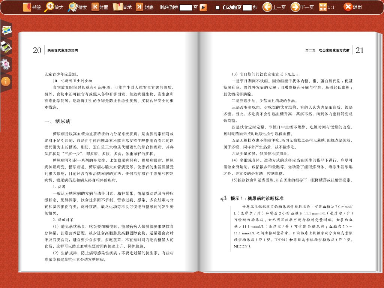This screenshot has width=384, height=288.
Task: Open the picture icon in the left sidebar
Action: (7, 30)
